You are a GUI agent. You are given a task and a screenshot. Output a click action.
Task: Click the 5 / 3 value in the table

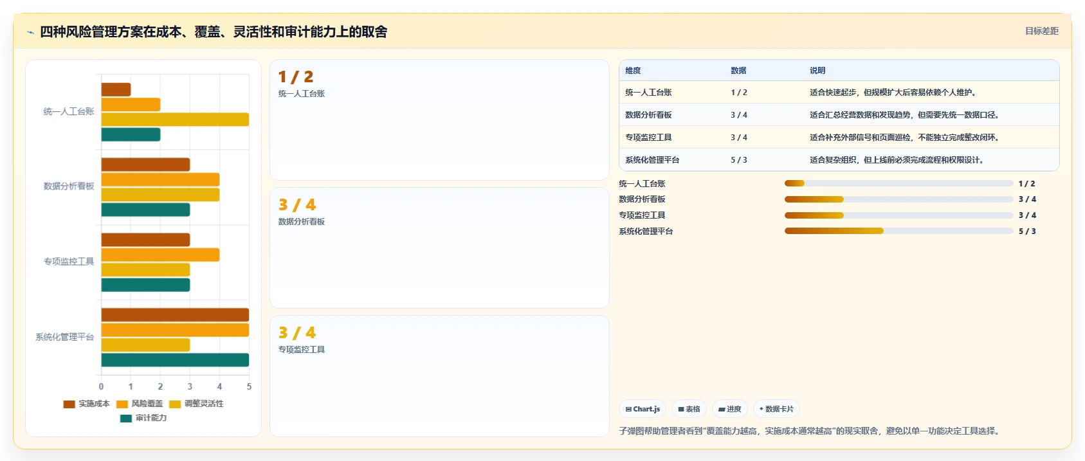(739, 160)
